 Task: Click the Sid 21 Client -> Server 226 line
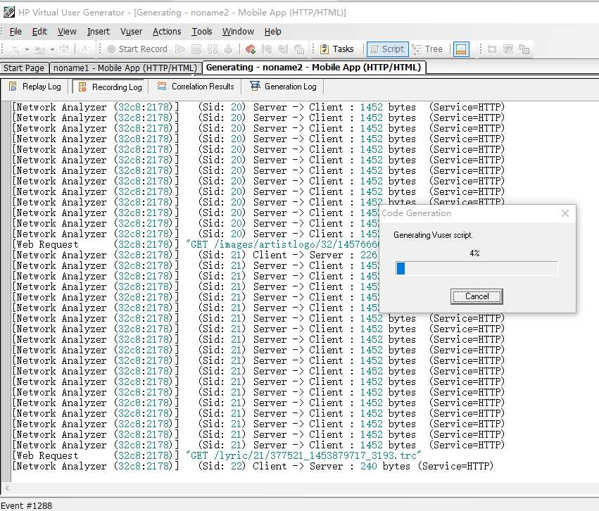click(x=195, y=255)
